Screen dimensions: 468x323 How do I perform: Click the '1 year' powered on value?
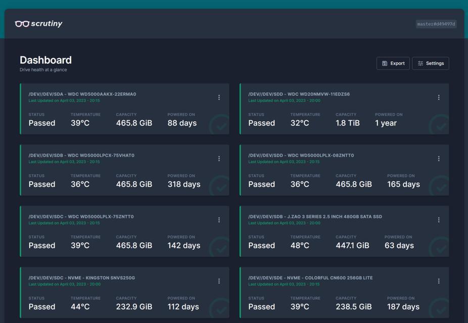click(x=386, y=123)
